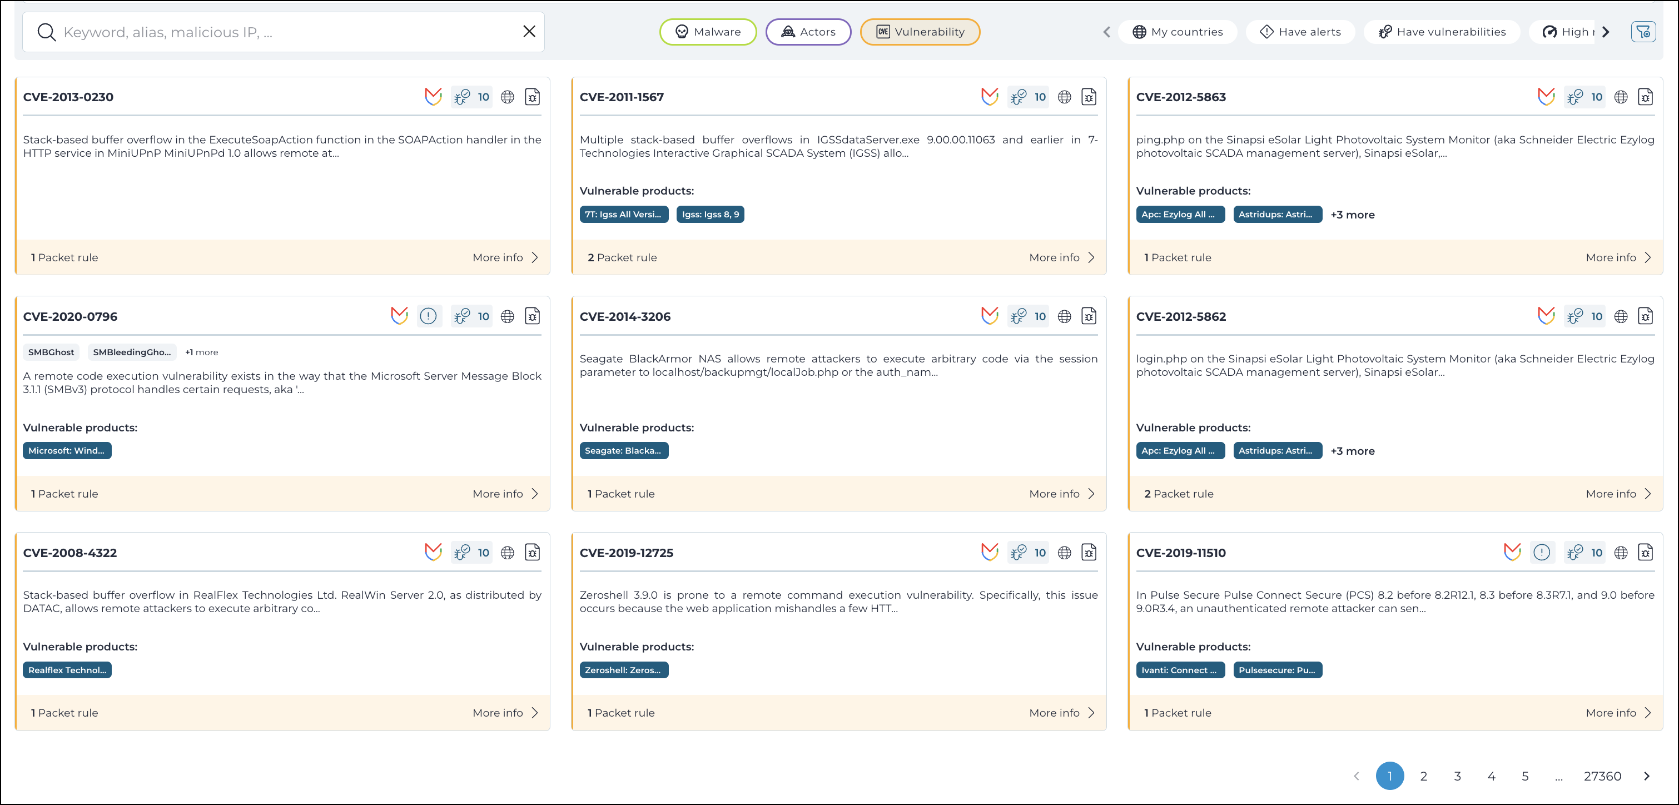Click the Google colored icon on CVE-2012-5863
Viewport: 1679px width, 805px height.
(1546, 97)
